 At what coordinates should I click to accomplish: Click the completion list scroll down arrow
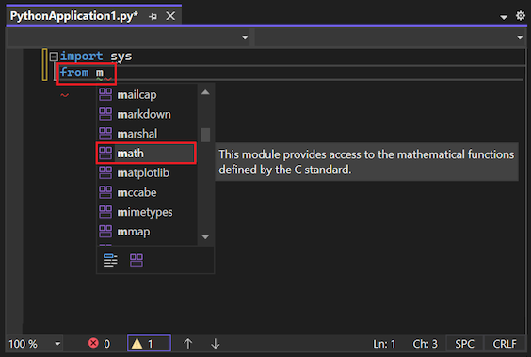click(205, 236)
